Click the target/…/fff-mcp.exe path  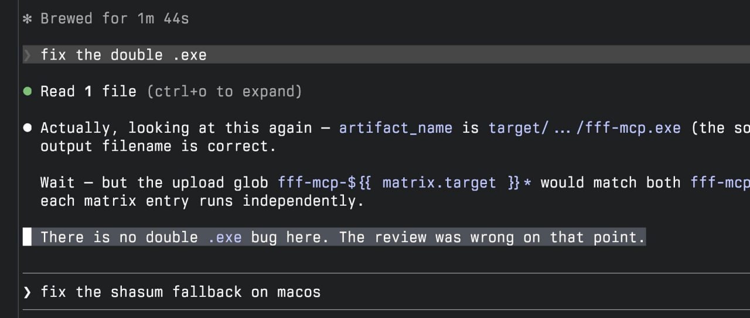(x=584, y=128)
